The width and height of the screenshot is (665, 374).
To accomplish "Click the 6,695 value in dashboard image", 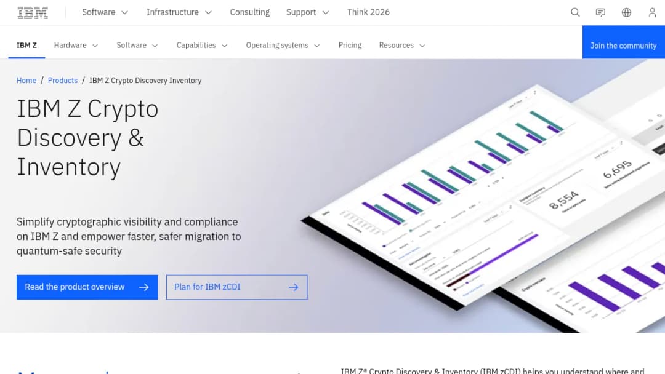I will pos(618,169).
